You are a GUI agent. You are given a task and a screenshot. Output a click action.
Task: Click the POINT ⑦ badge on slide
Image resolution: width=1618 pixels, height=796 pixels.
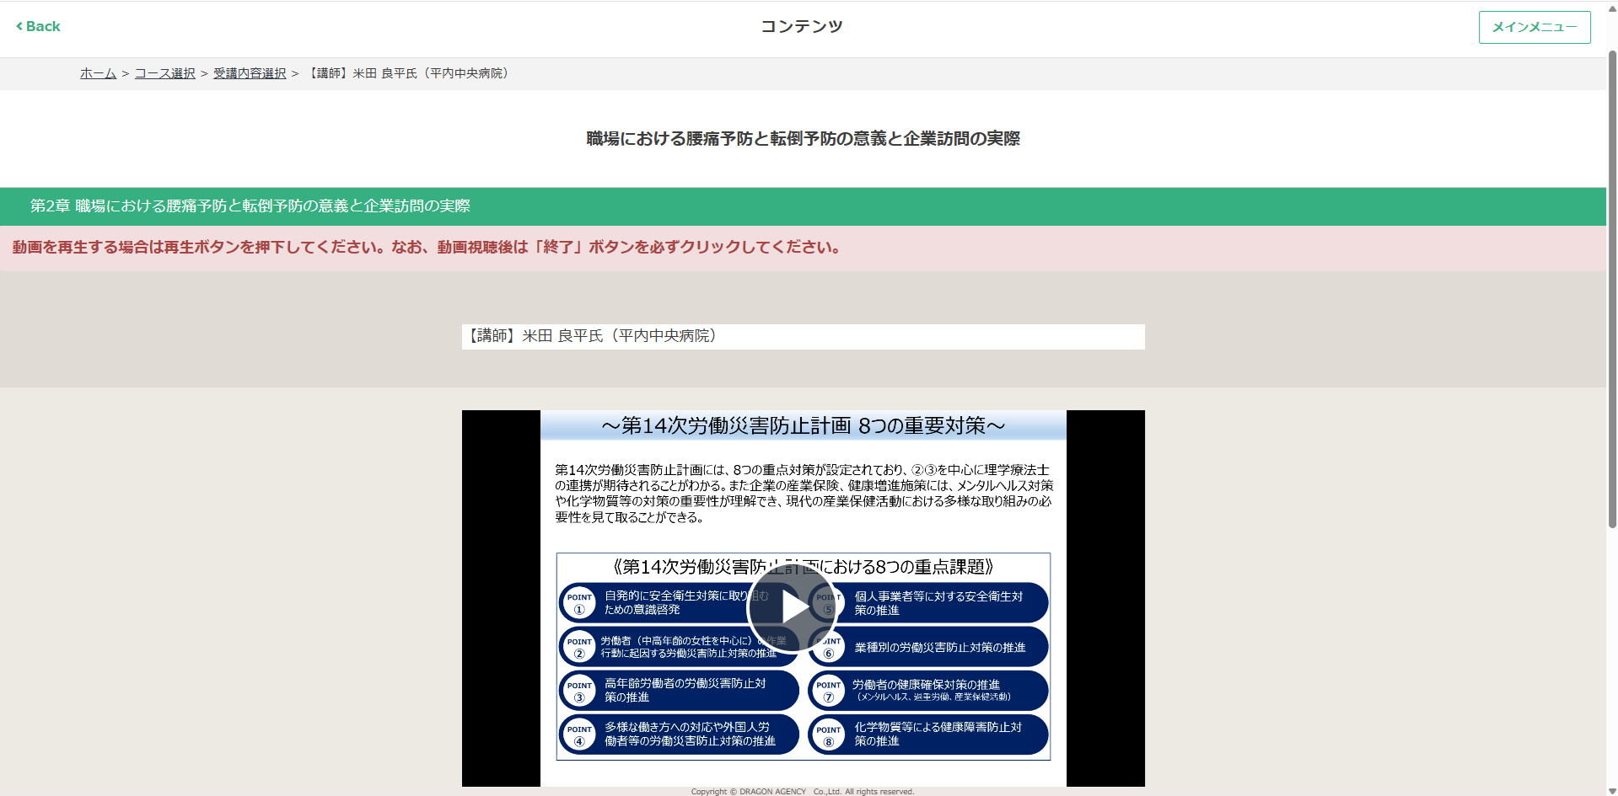tap(828, 691)
